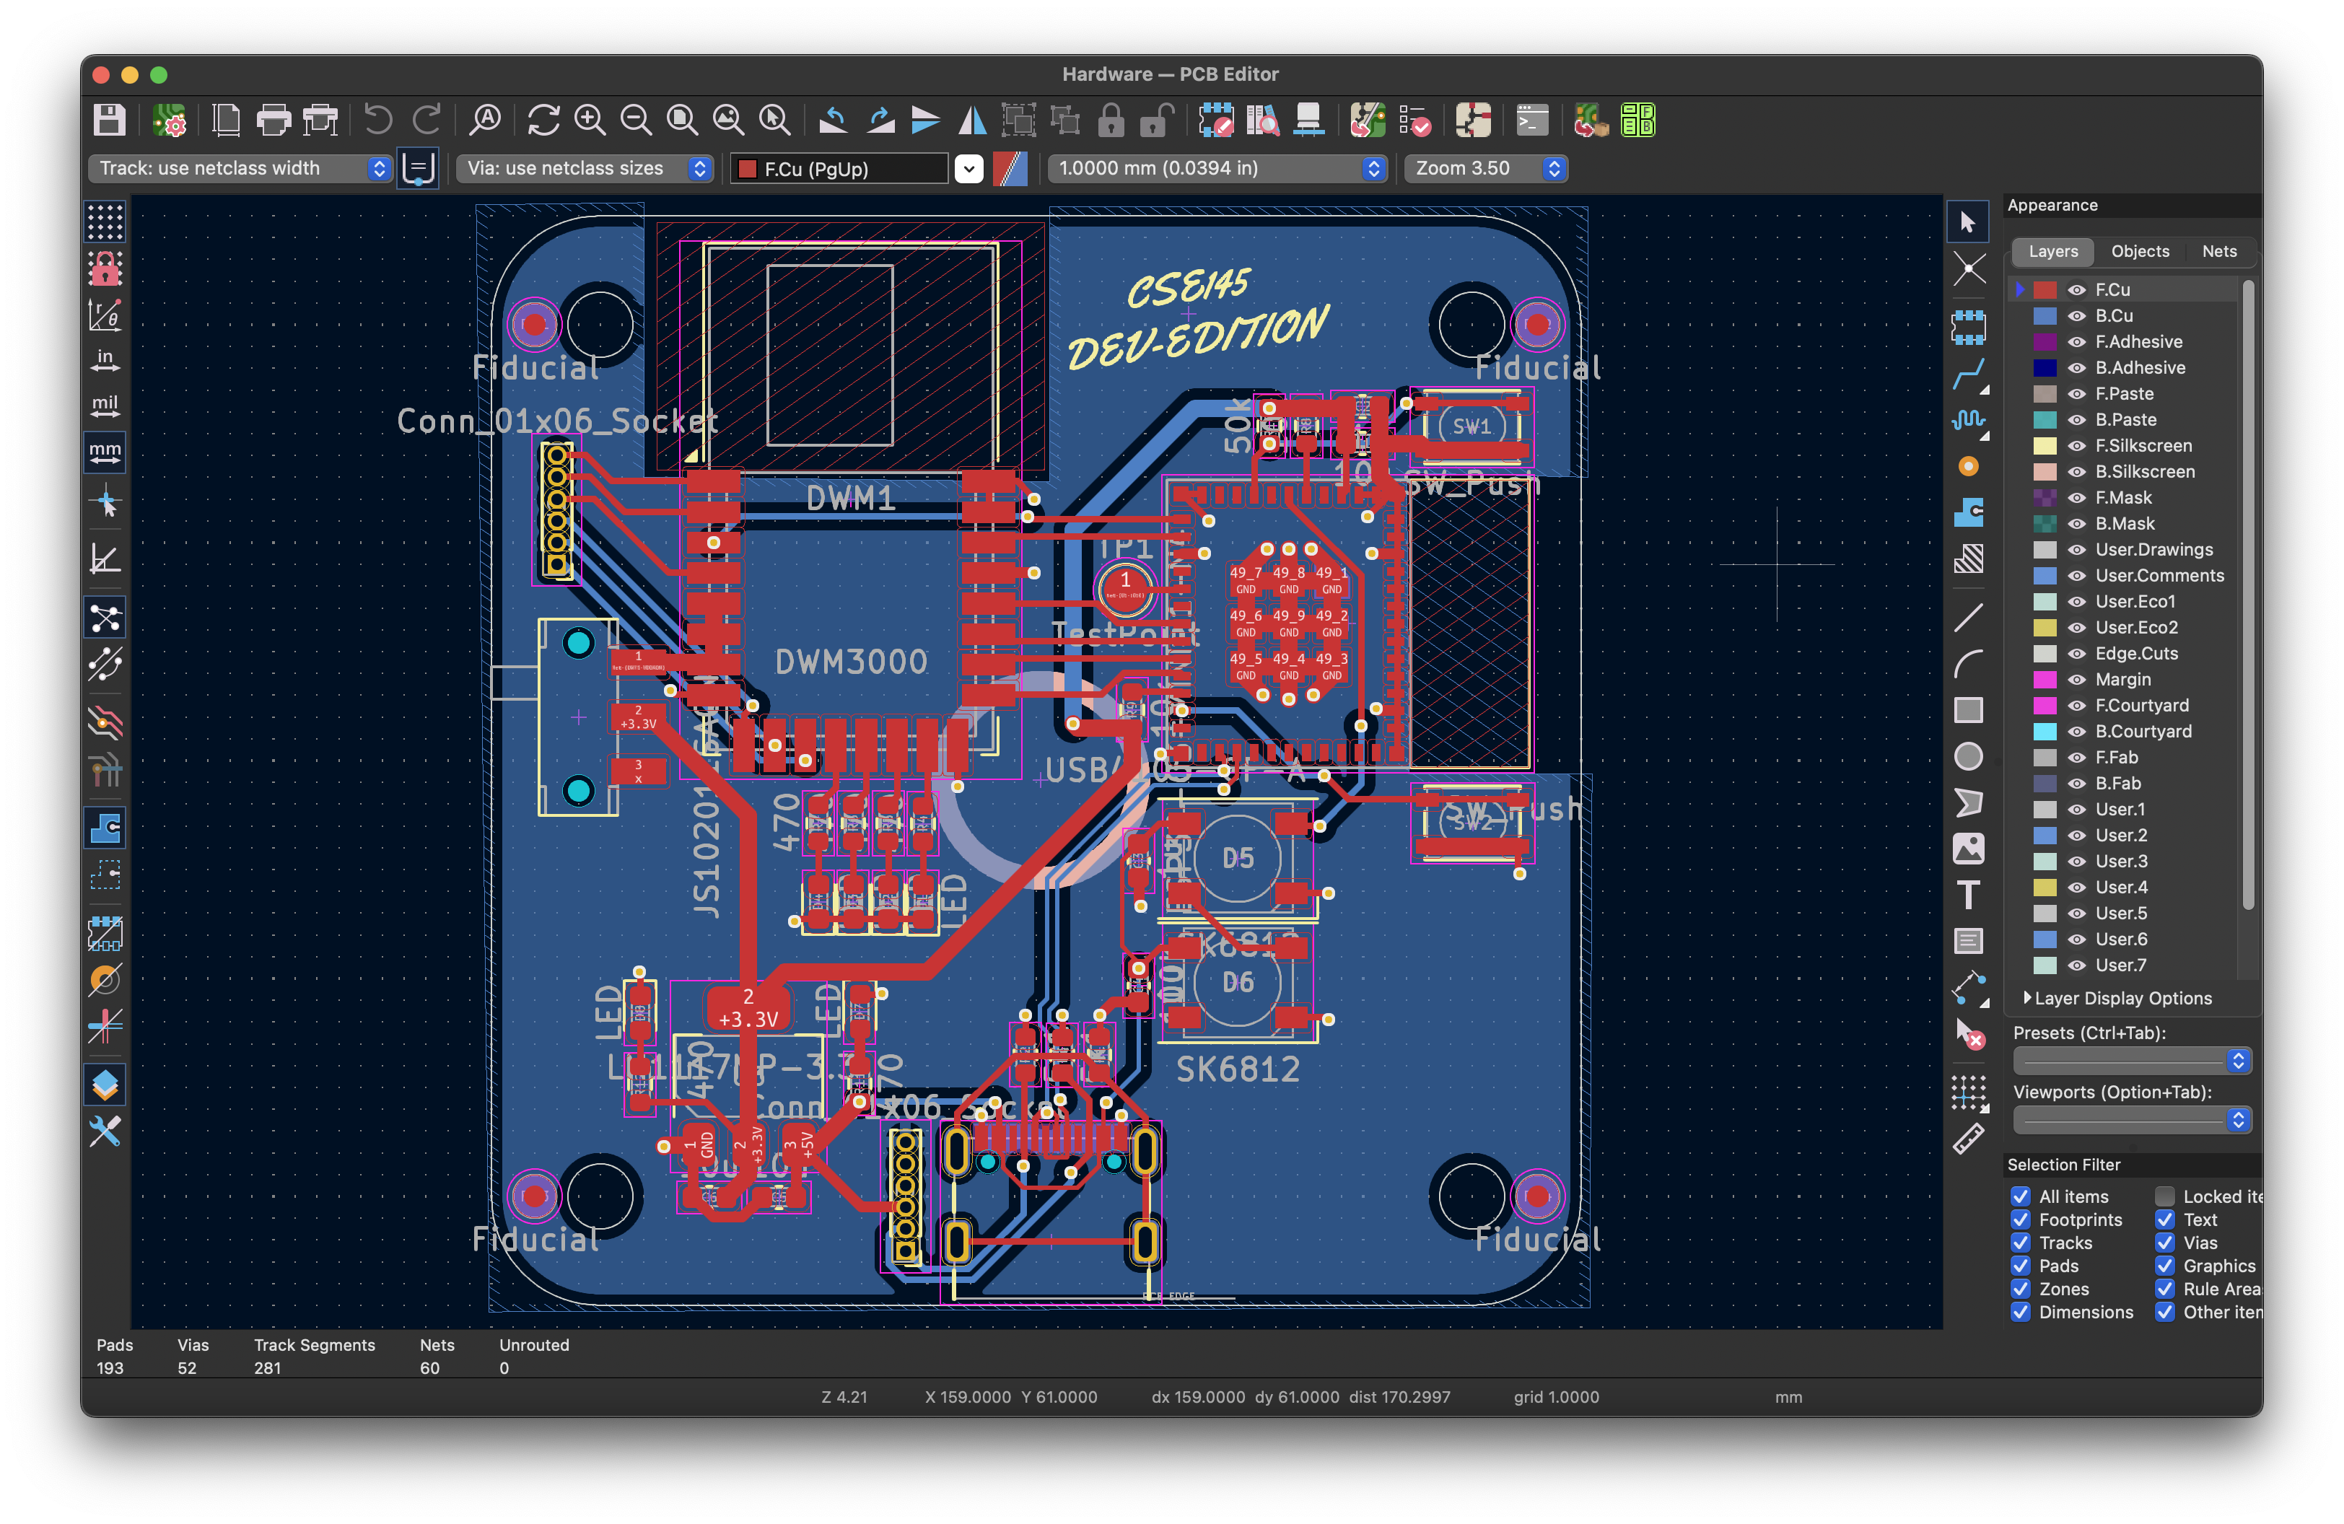Image resolution: width=2344 pixels, height=1524 pixels.
Task: Open Zoom level dropdown
Action: tap(1485, 168)
